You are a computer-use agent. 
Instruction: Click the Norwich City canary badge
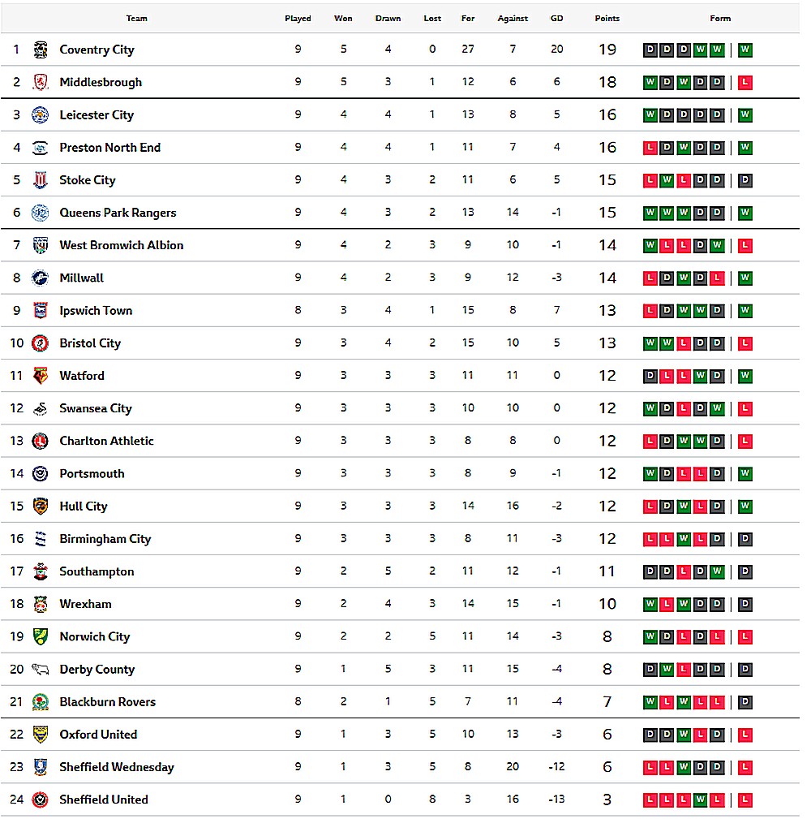point(41,636)
